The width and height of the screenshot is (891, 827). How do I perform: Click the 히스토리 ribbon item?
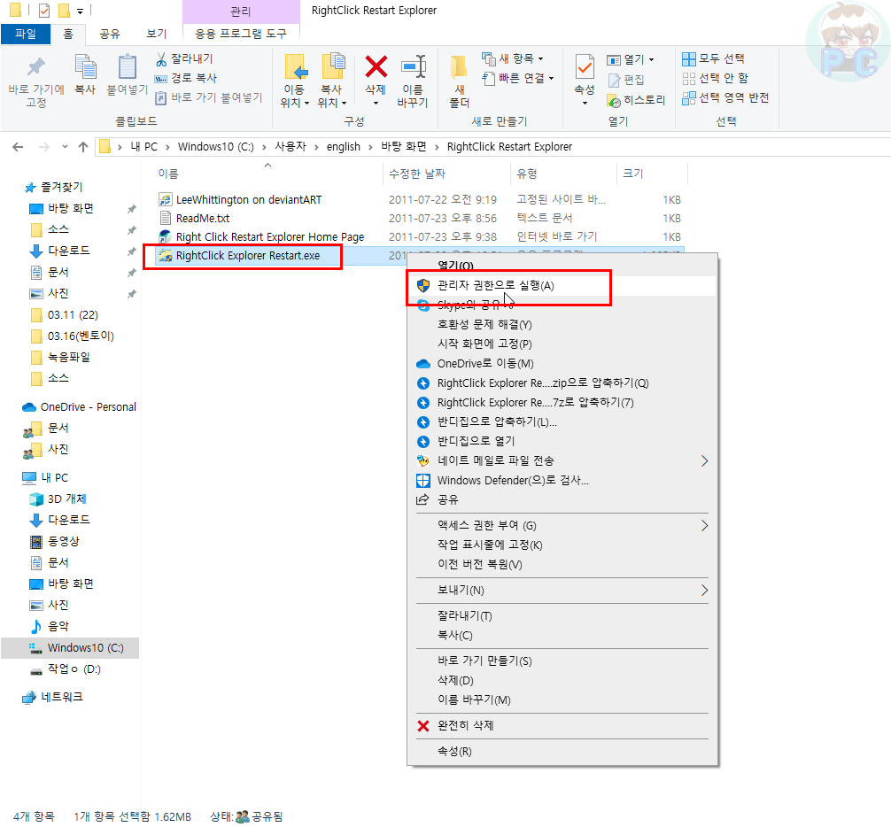(636, 101)
